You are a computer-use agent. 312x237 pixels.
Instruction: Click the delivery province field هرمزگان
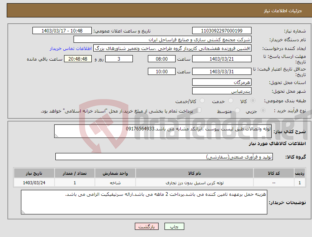(x=222, y=82)
